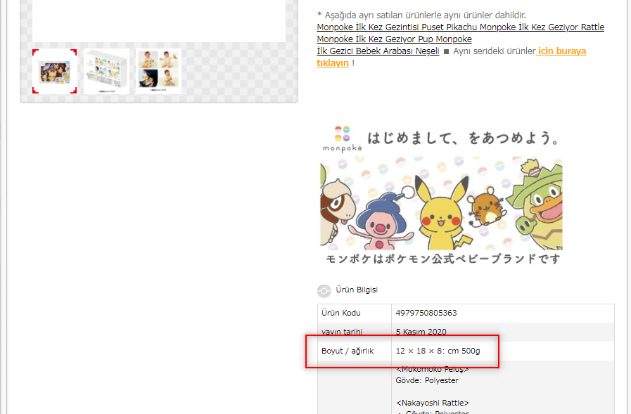This screenshot has width=631, height=414.
Task: Select the product code 4979750805363
Action: click(426, 313)
